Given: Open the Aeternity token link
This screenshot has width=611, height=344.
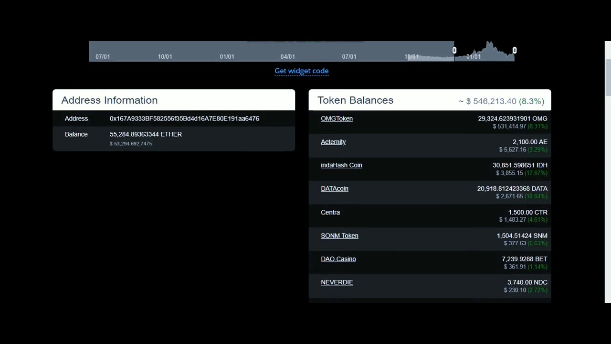Looking at the screenshot, I should (x=333, y=142).
